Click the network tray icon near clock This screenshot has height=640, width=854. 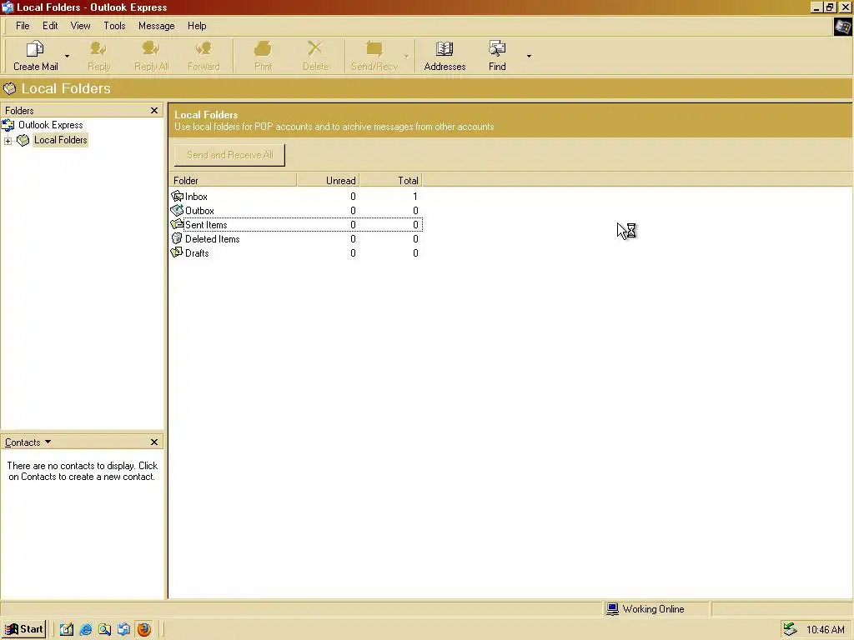click(791, 630)
